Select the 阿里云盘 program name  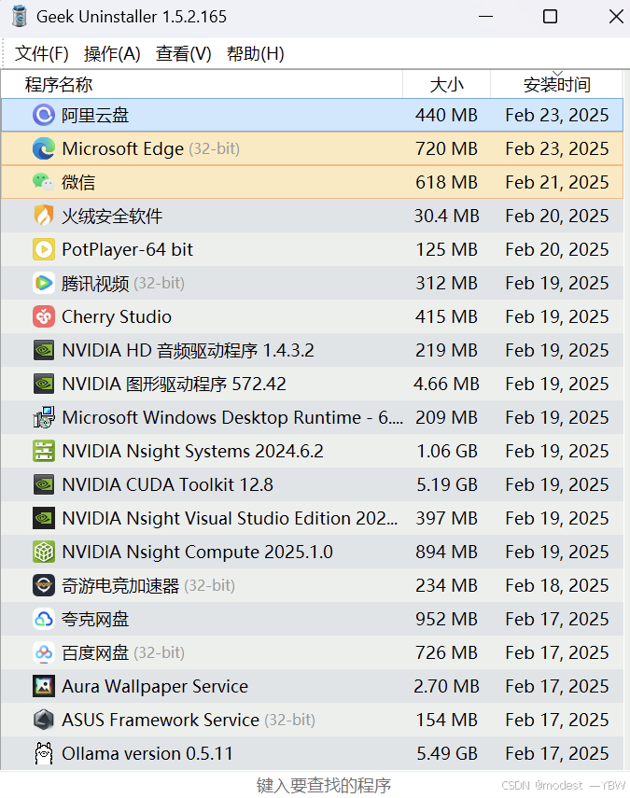tap(95, 115)
